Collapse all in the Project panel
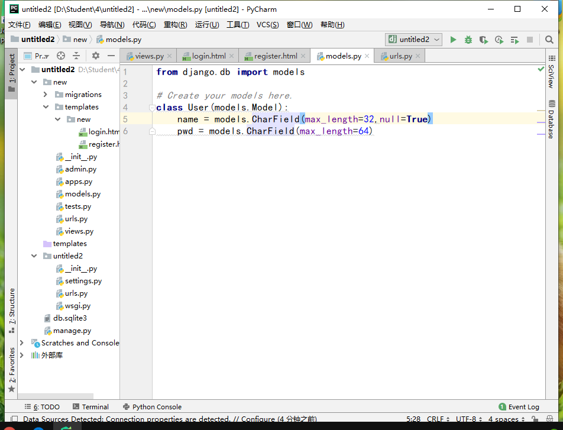This screenshot has height=430, width=563. click(76, 56)
